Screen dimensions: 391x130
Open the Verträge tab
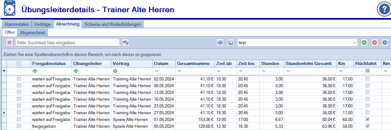(43, 24)
